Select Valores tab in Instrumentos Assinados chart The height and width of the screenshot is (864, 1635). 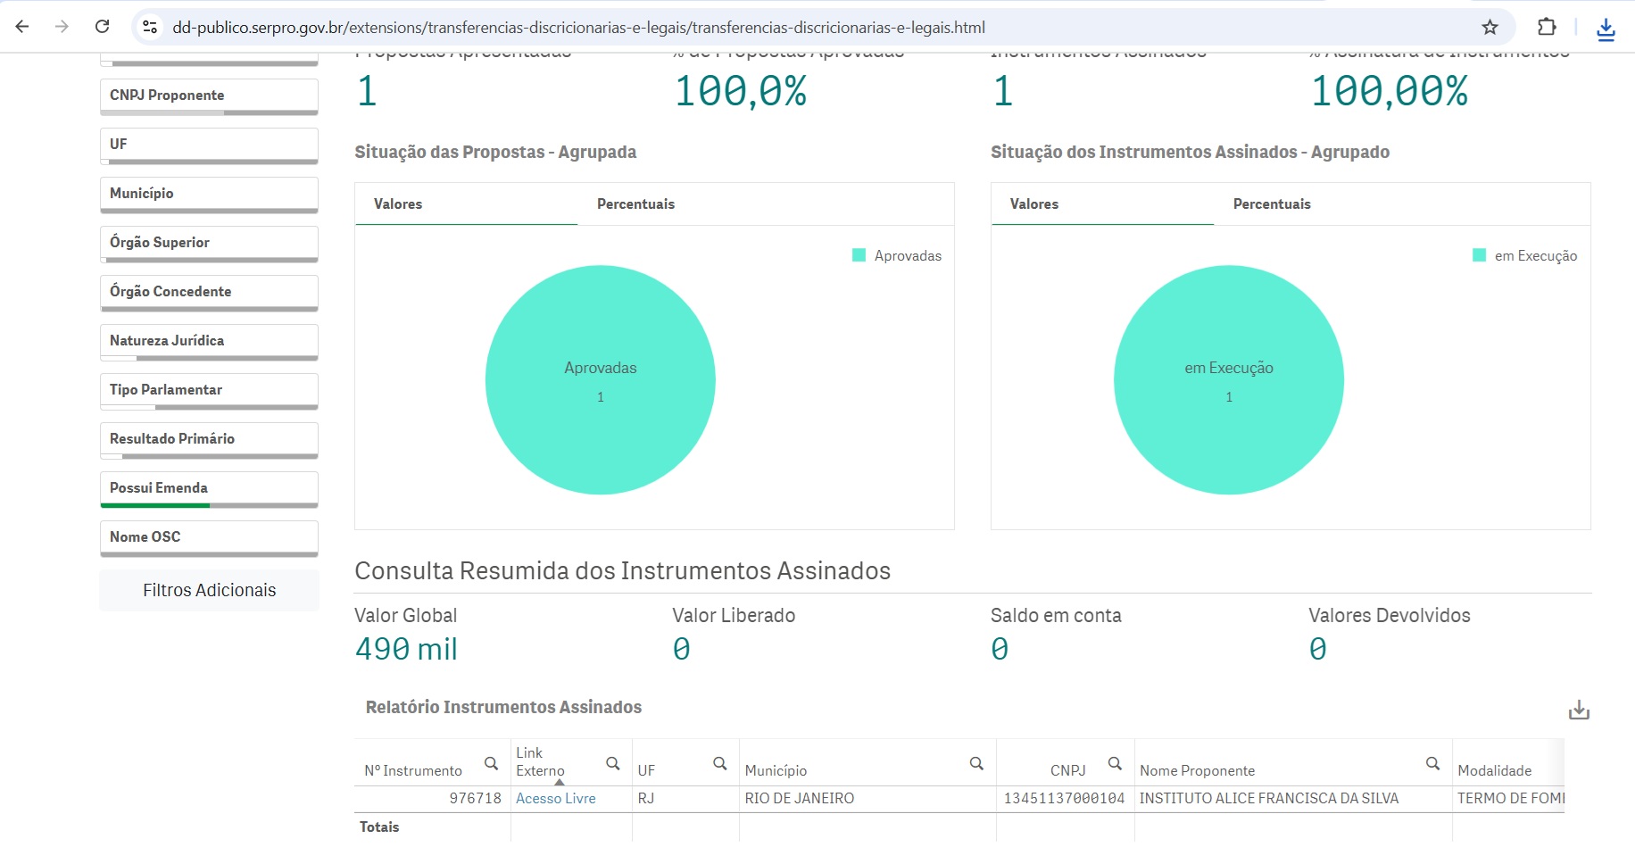(x=1033, y=204)
